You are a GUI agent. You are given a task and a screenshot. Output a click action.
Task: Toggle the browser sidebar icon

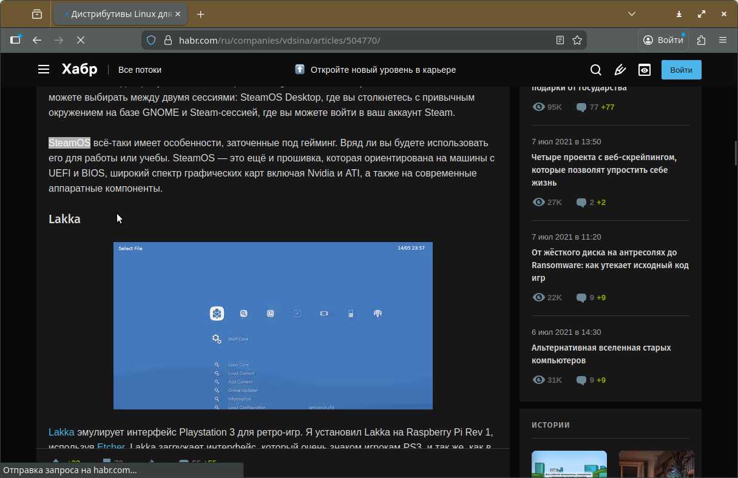pos(16,40)
